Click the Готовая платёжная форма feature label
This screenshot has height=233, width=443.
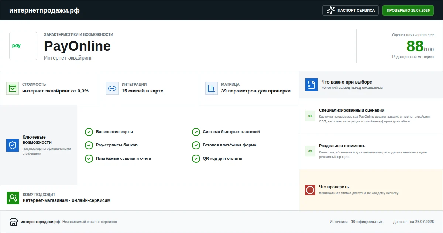230,145
